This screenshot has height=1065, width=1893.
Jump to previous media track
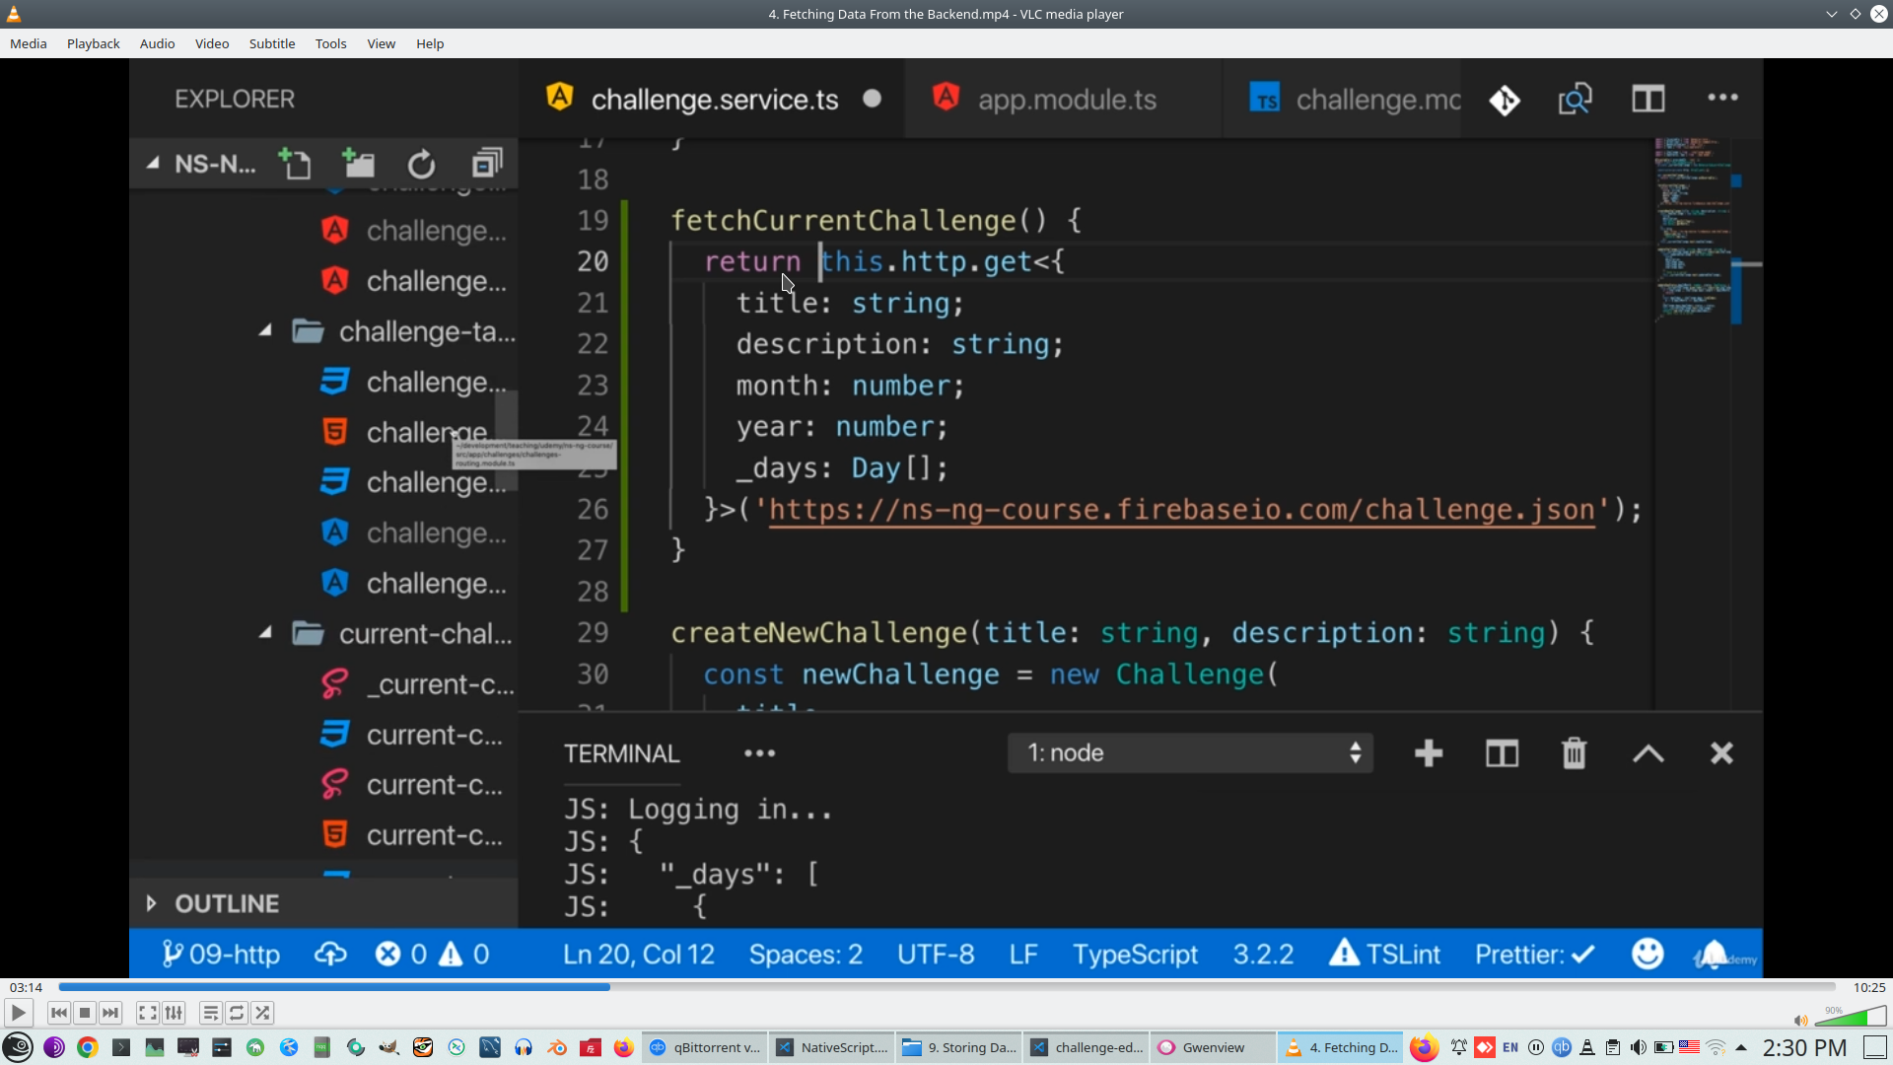[59, 1013]
